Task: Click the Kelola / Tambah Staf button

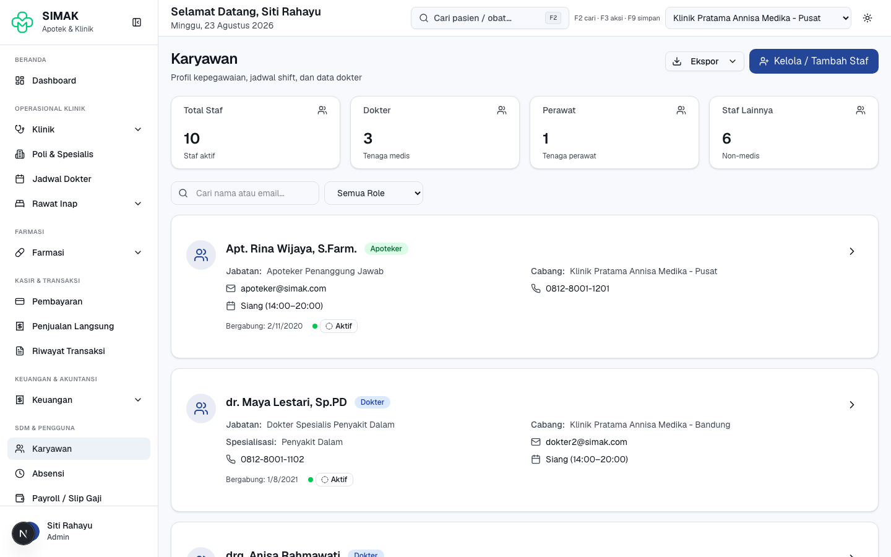Action: [814, 61]
